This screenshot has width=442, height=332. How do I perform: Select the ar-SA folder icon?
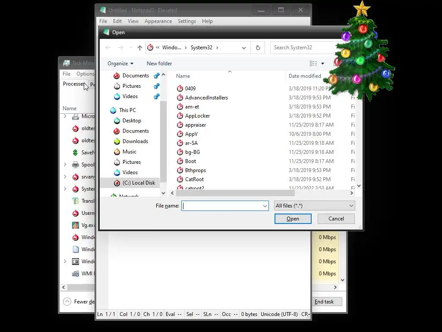tap(180, 143)
